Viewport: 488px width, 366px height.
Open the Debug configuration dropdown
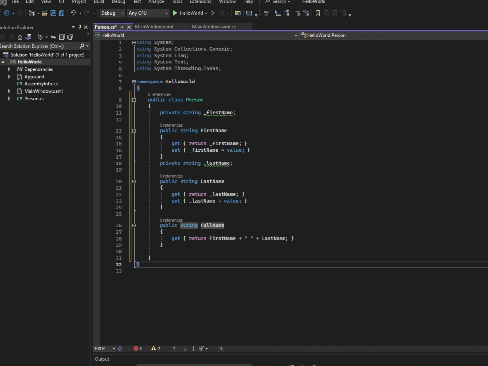pos(112,13)
